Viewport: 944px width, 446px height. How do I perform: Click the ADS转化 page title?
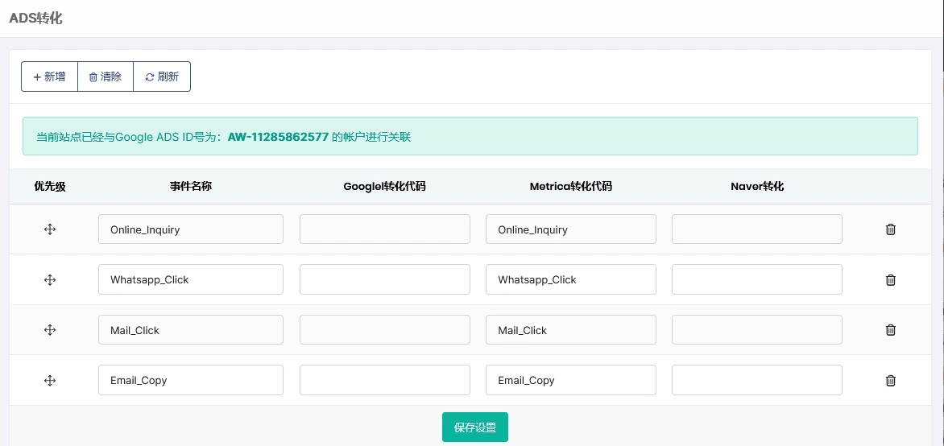click(35, 18)
